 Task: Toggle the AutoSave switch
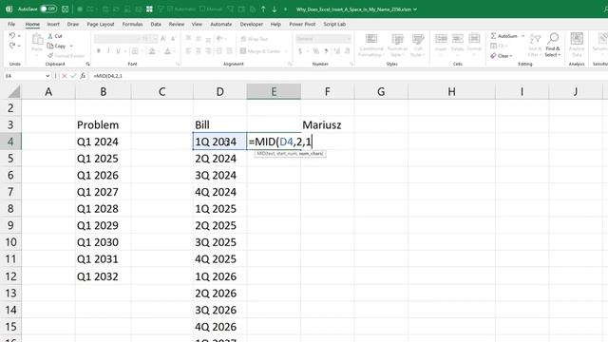tap(48, 9)
